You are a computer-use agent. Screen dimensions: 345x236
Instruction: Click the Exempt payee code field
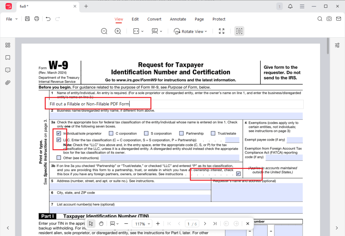coord(294,140)
